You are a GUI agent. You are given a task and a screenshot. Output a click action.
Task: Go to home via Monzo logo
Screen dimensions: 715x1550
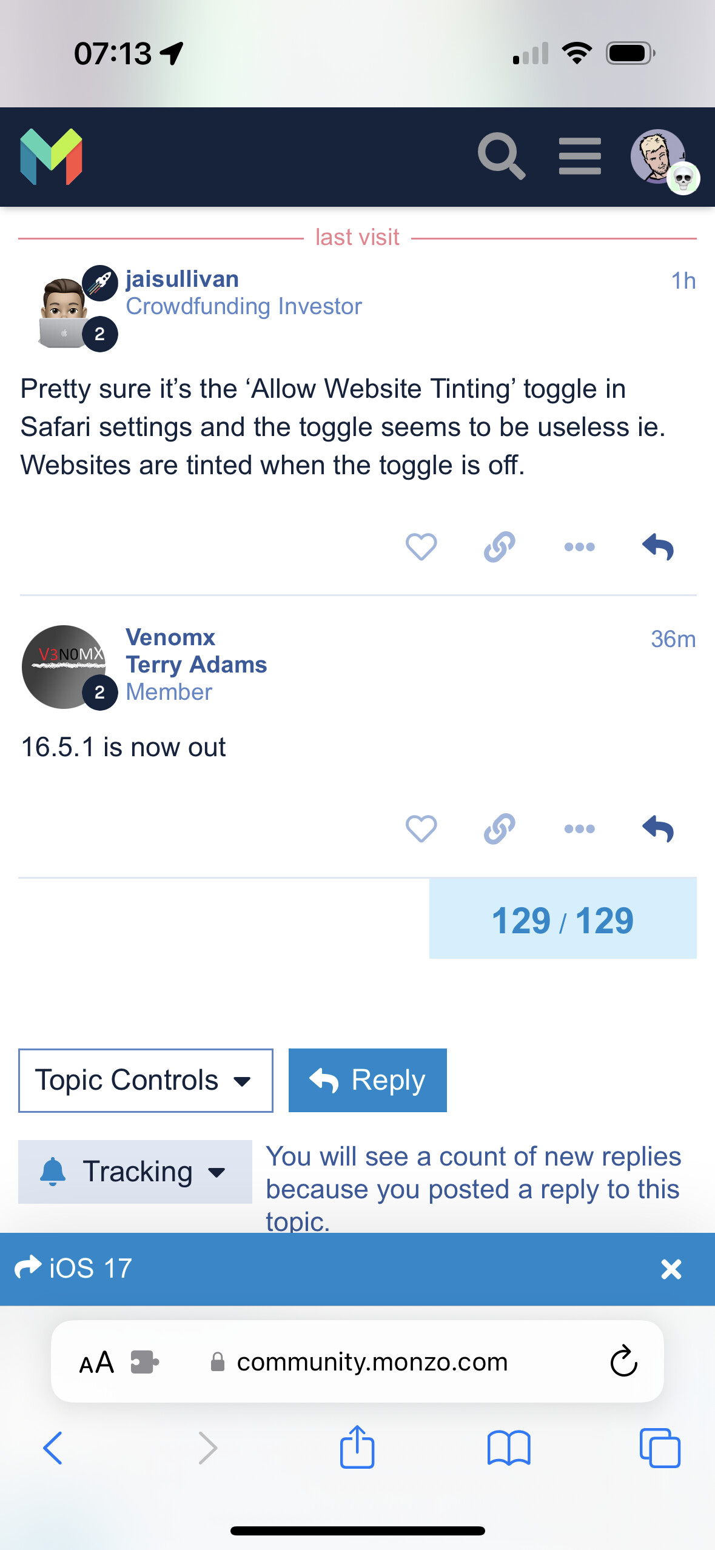click(x=52, y=156)
